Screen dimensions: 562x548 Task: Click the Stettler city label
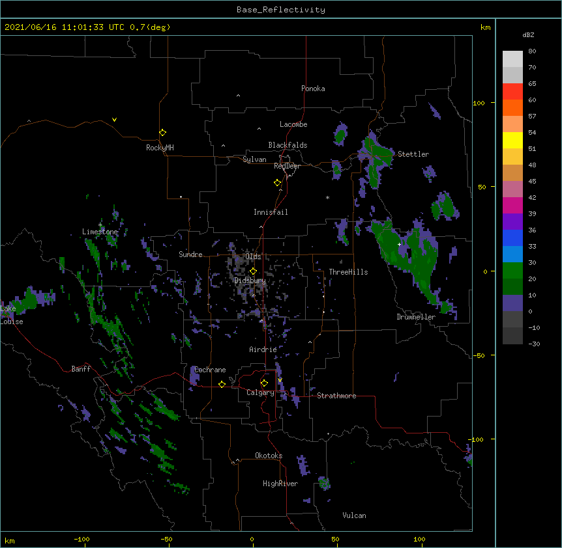pos(413,154)
